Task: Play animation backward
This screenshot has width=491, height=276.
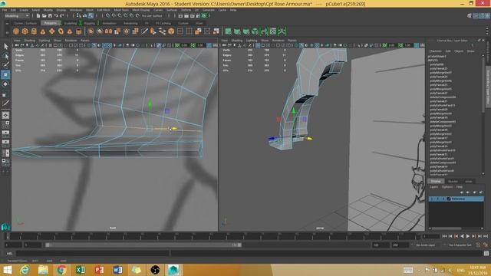Action: click(462, 236)
